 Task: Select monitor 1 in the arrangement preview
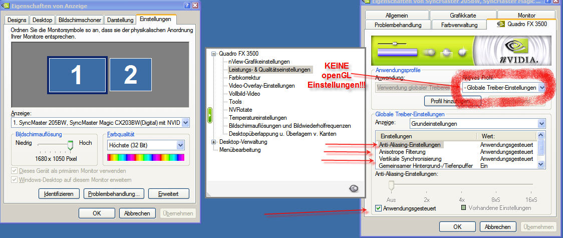point(77,75)
